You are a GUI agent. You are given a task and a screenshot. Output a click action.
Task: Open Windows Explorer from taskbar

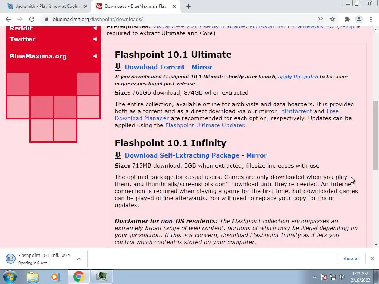click(33, 277)
